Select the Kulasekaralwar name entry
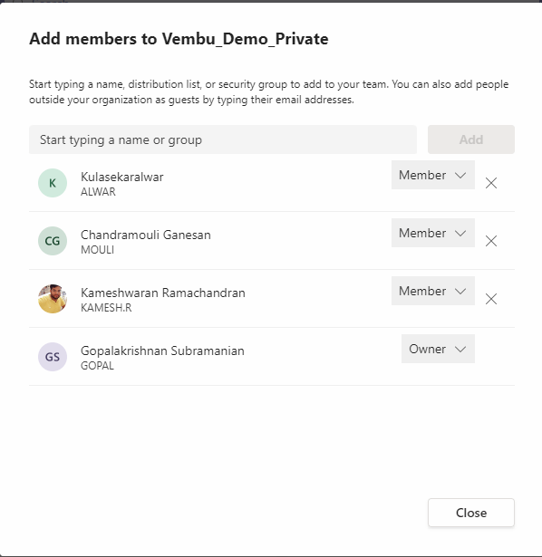 tap(122, 177)
